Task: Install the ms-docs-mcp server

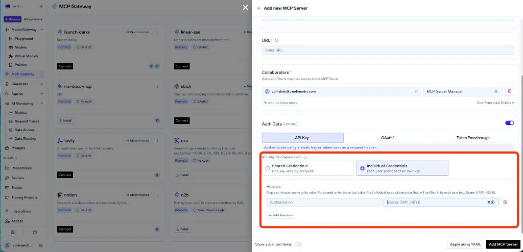Action: tap(66, 120)
